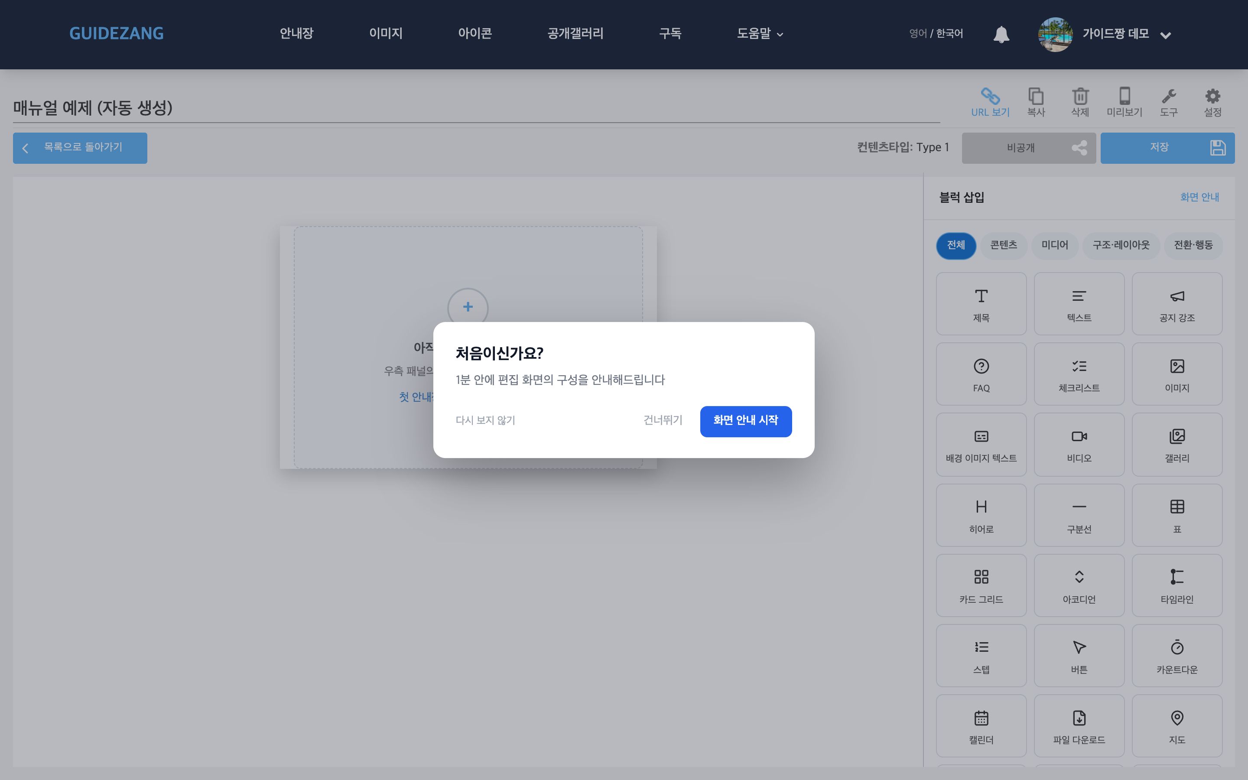Open the 가이드짱 데모 account dropdown arrow
This screenshot has height=780, width=1248.
pos(1165,35)
